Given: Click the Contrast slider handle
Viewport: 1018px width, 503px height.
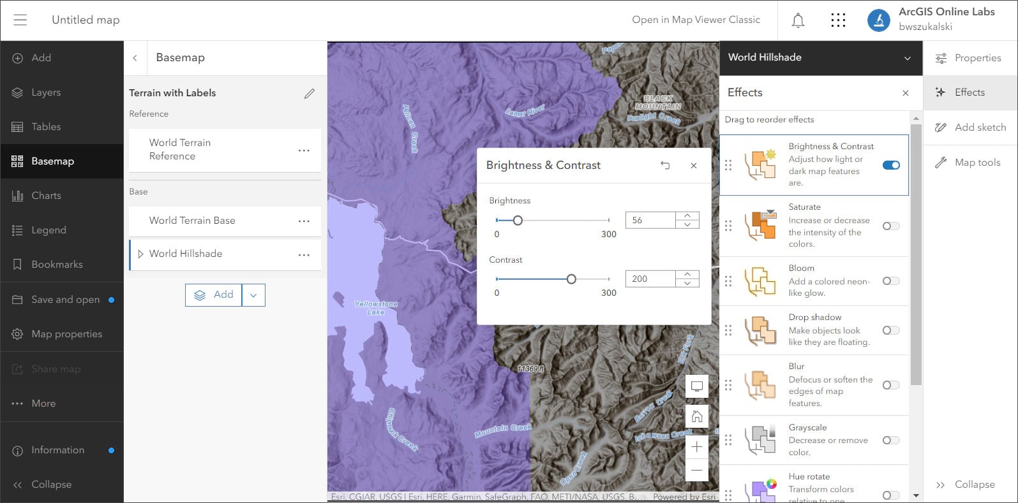Looking at the screenshot, I should pos(571,279).
